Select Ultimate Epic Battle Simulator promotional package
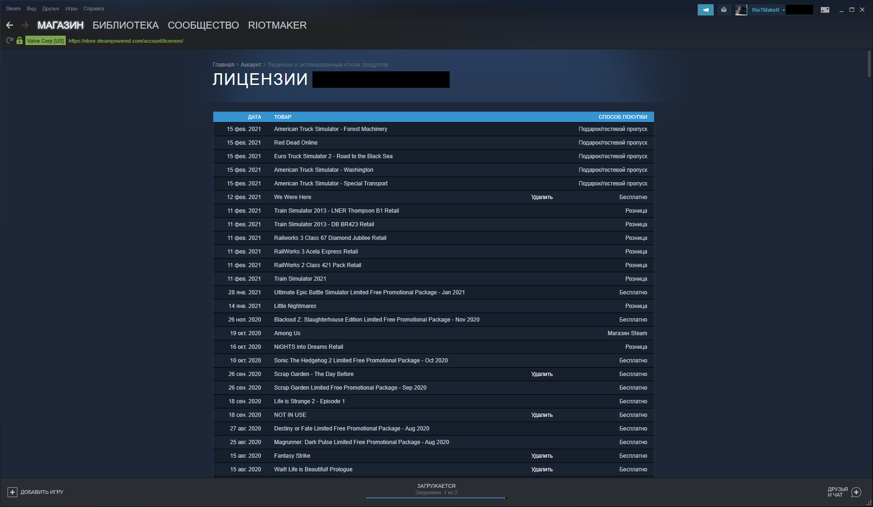This screenshot has width=873, height=507. coord(369,292)
